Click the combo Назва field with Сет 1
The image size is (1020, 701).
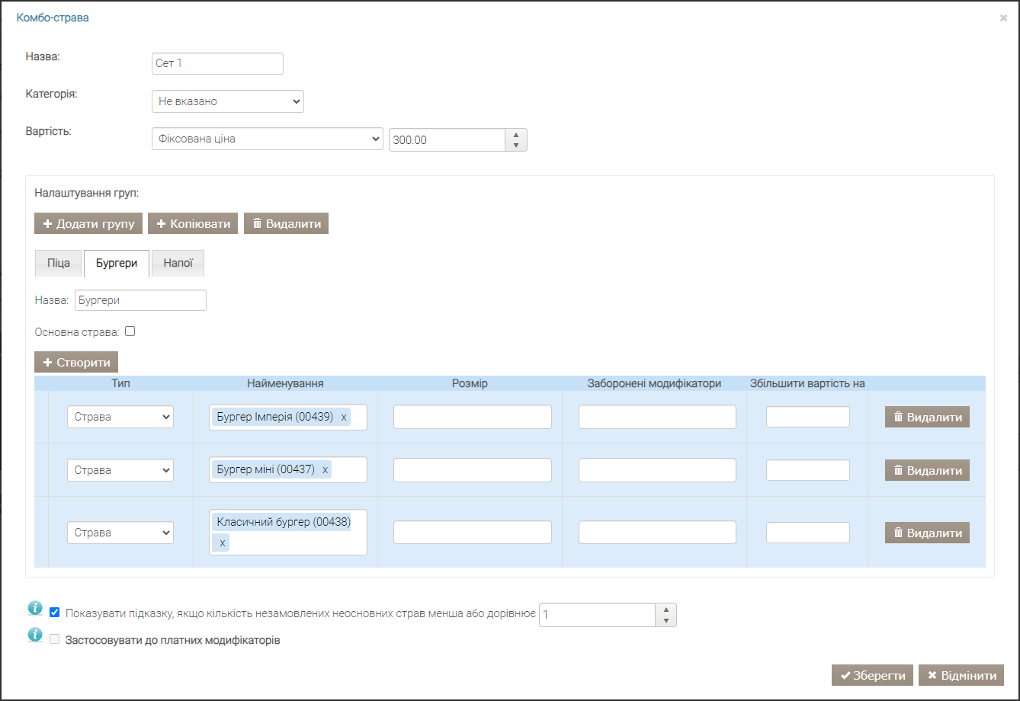click(x=217, y=63)
